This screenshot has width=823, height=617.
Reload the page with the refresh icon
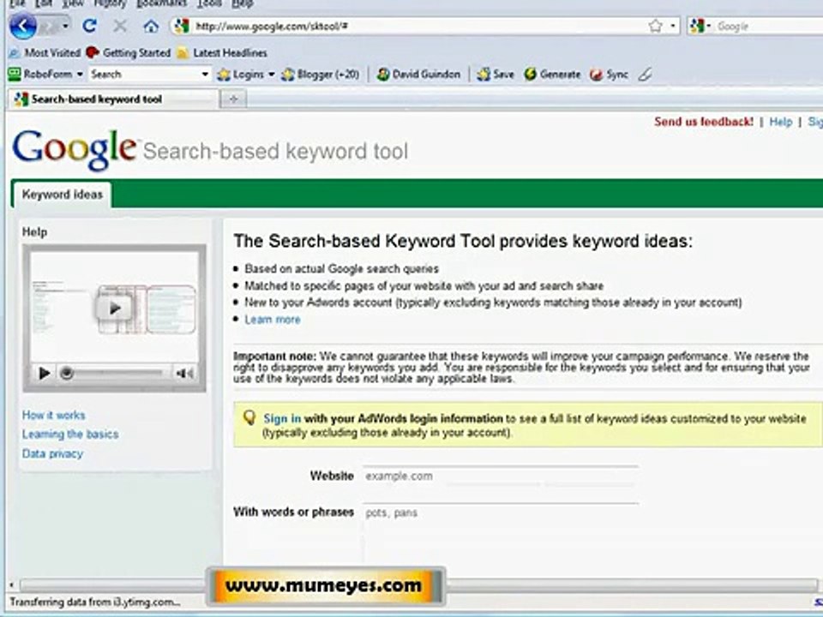[x=90, y=26]
